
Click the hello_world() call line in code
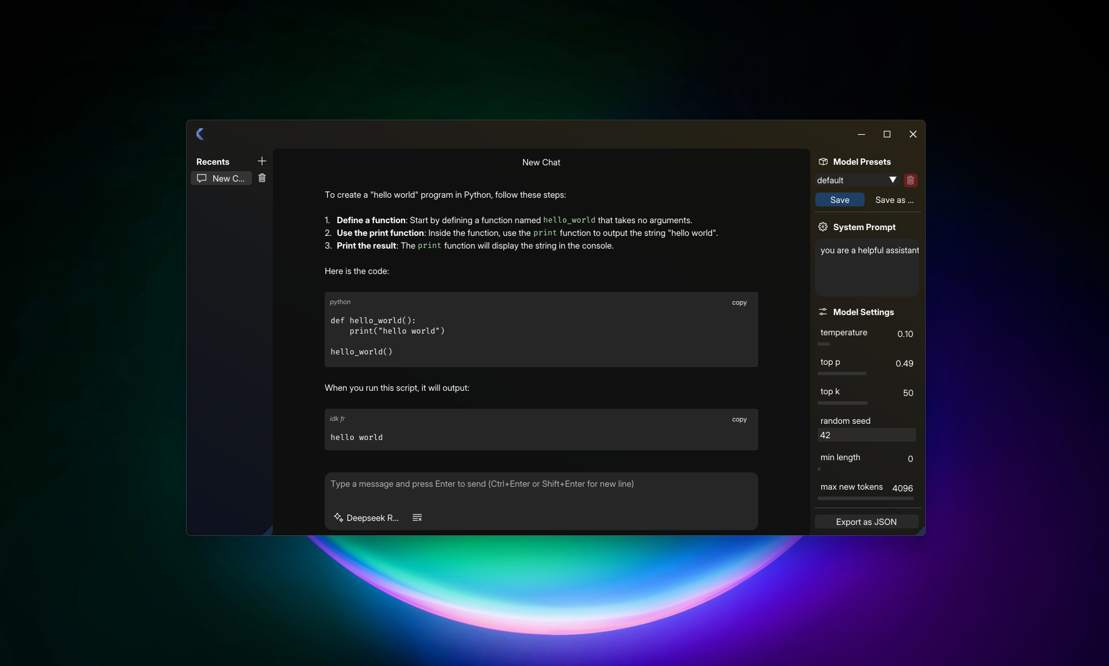click(361, 352)
